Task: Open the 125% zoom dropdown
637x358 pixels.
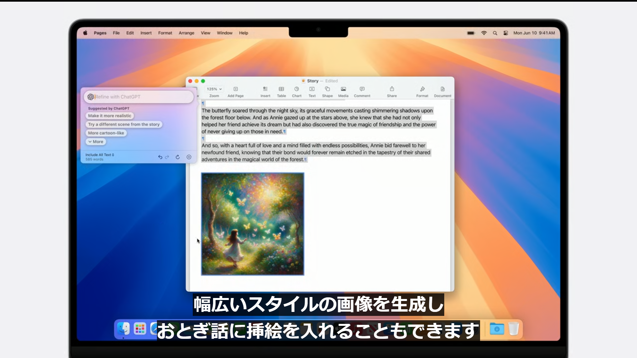Action: click(214, 89)
